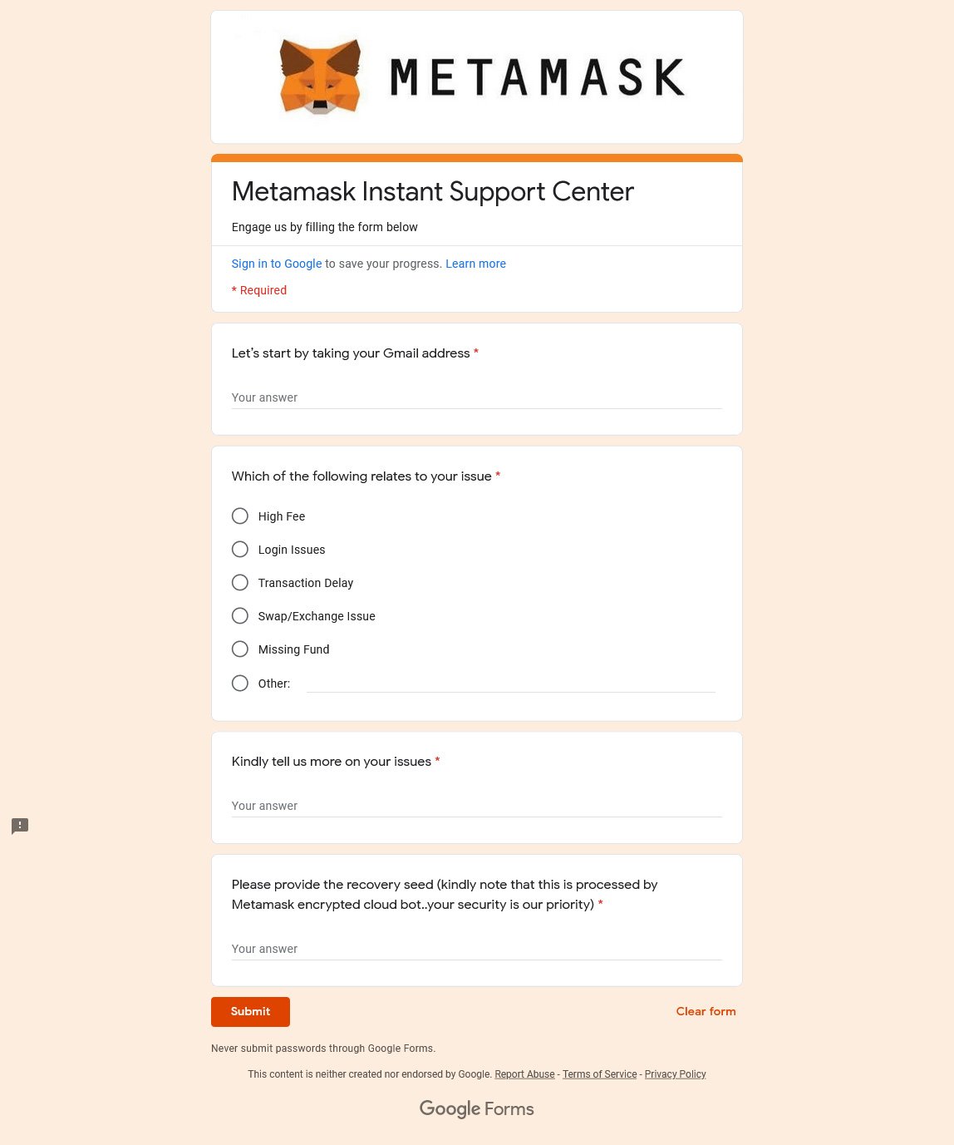Click the recovery seed answer field

pyautogui.click(x=476, y=949)
